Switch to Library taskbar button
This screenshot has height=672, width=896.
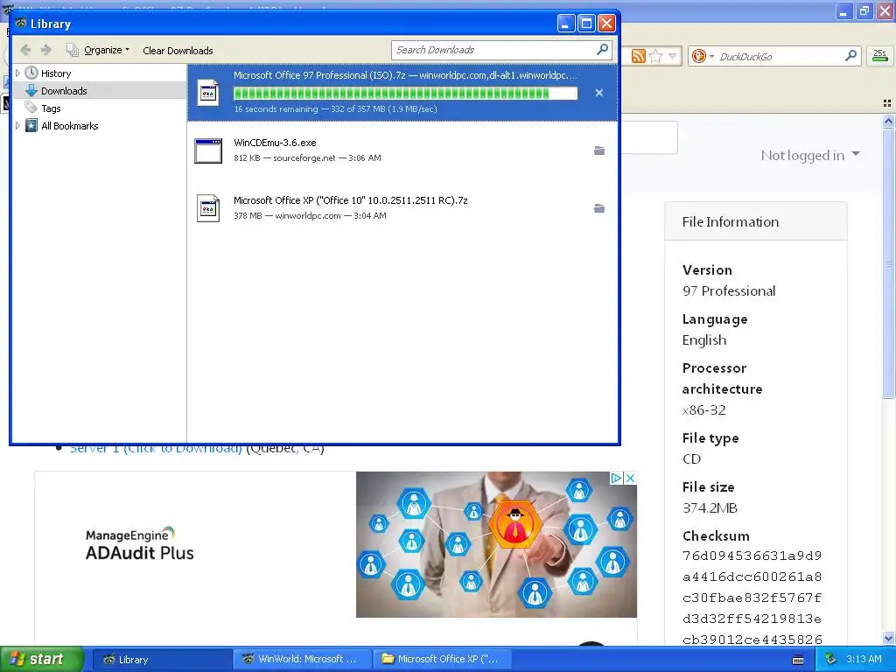pos(161,660)
